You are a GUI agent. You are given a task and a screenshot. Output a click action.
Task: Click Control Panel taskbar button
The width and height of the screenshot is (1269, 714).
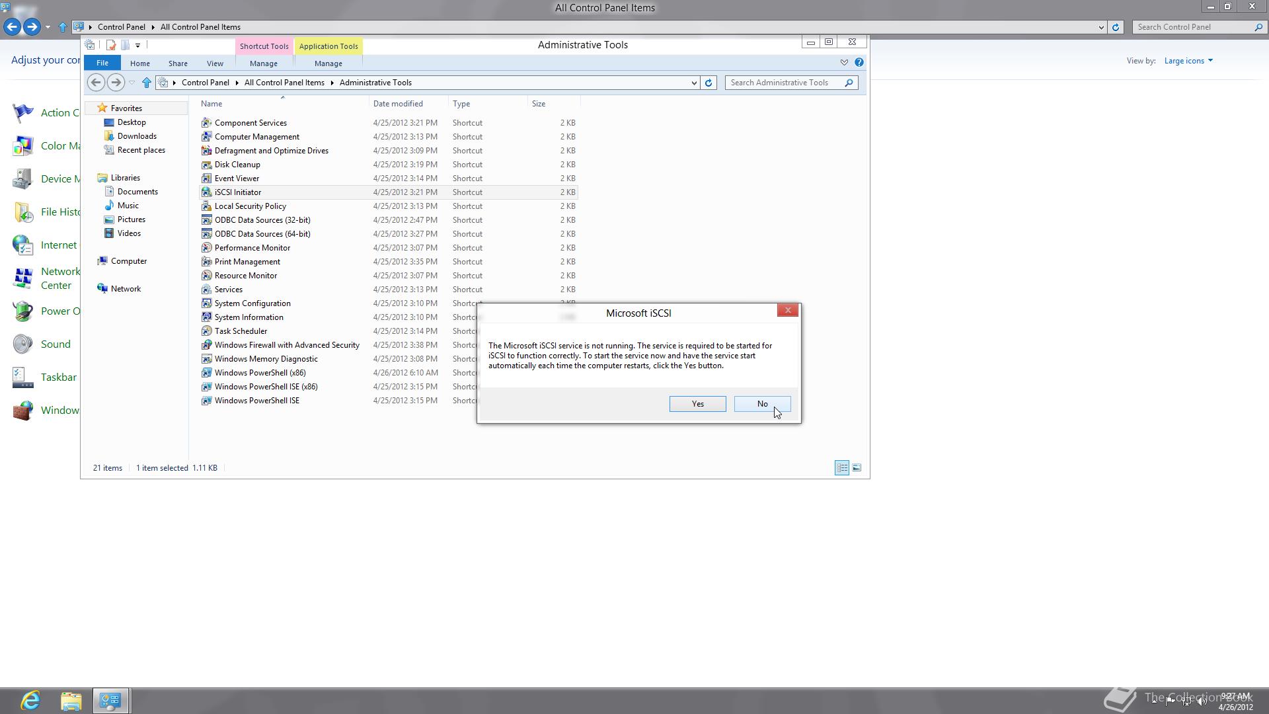coord(110,701)
